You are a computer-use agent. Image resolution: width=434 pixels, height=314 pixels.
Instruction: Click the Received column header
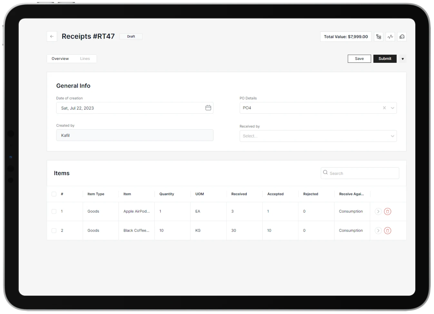(239, 194)
